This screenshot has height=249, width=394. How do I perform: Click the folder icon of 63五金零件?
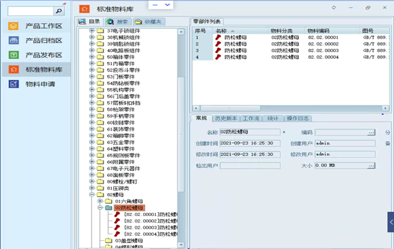click(x=100, y=142)
